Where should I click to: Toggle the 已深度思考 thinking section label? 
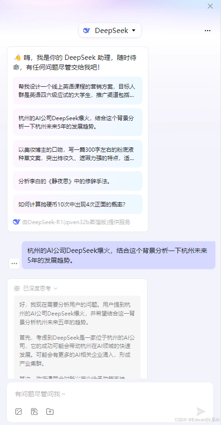(37, 289)
